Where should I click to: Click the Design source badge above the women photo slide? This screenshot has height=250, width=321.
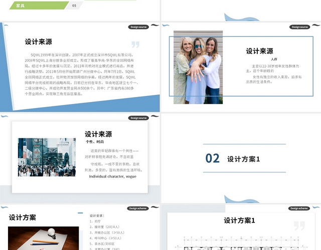click(x=299, y=27)
